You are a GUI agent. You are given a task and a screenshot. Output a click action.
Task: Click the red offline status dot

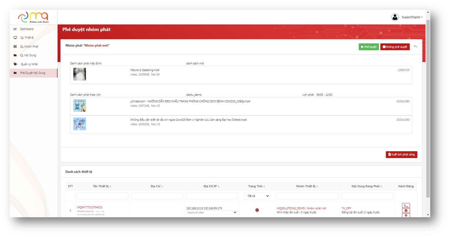(257, 210)
